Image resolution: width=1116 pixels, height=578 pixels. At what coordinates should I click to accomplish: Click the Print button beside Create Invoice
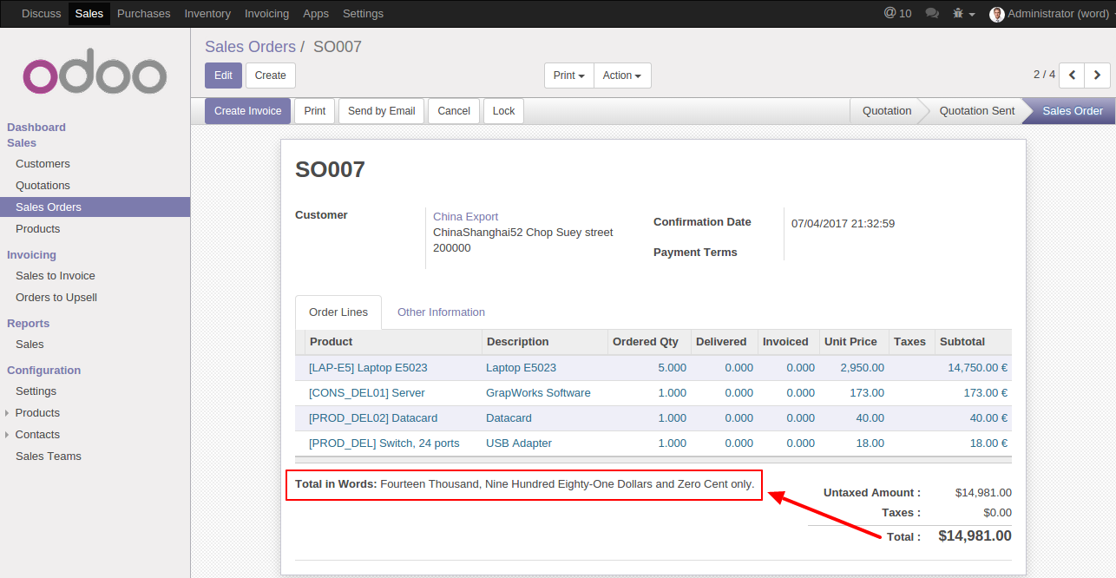(315, 111)
